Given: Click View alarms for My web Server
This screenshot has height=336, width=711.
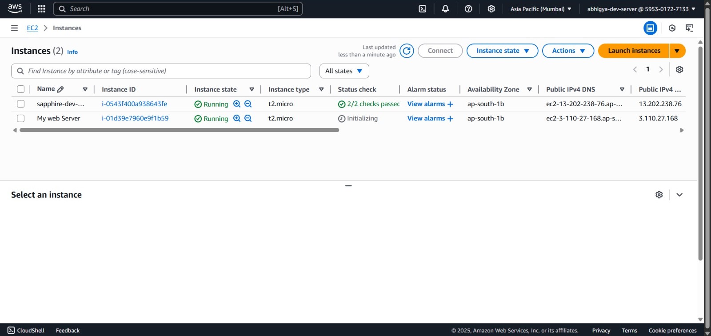Looking at the screenshot, I should coord(426,118).
